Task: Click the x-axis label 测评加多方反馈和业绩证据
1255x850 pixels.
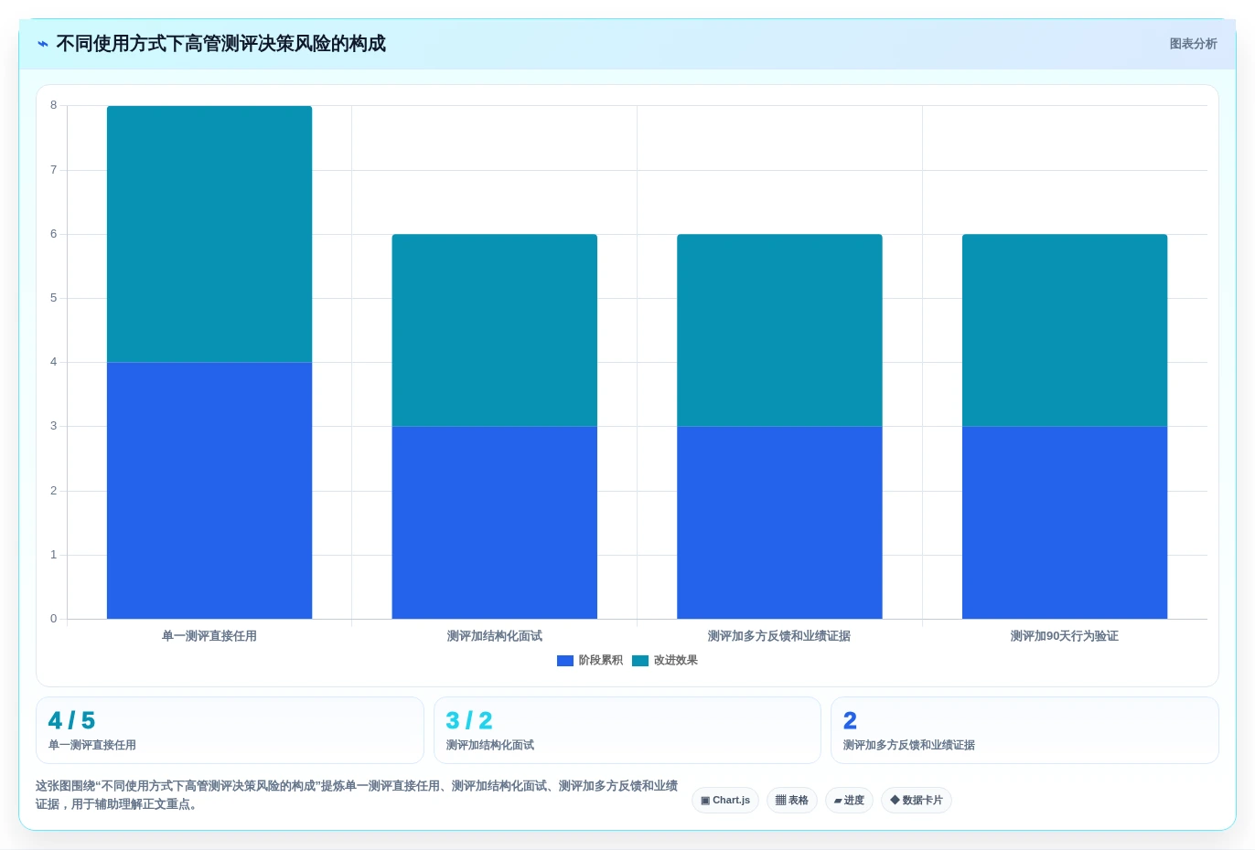Action: pos(779,636)
